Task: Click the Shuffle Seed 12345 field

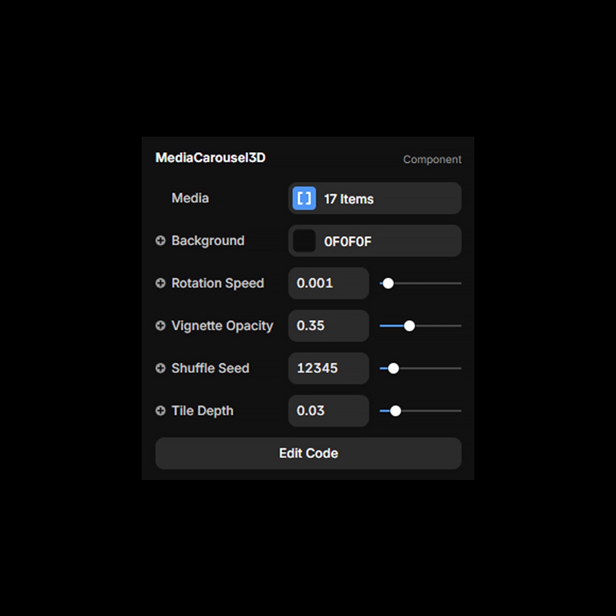Action: tap(328, 368)
